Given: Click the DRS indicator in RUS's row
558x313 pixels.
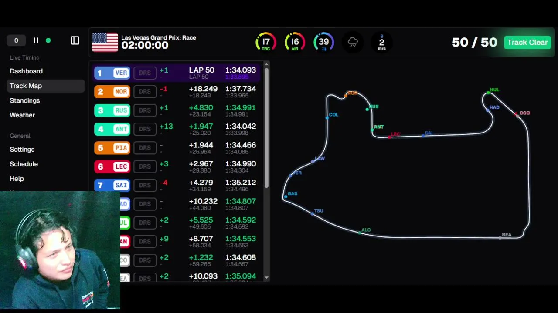Looking at the screenshot, I should pos(145,110).
